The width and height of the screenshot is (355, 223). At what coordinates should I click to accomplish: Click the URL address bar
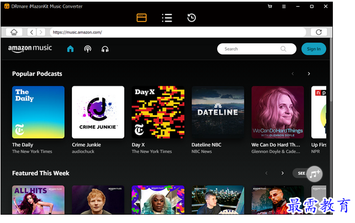(178, 32)
